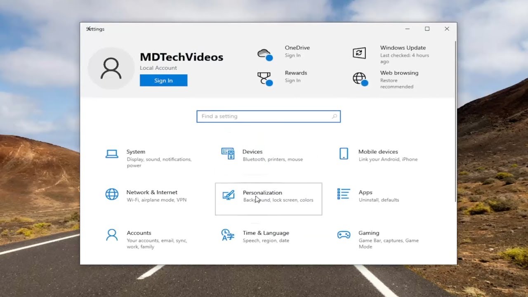Open Apps settings label
Viewport: 528px width, 297px height.
365,193
